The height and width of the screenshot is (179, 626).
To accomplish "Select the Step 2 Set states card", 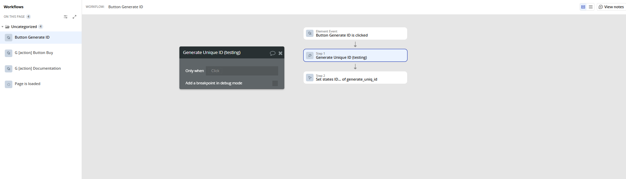I will [355, 78].
